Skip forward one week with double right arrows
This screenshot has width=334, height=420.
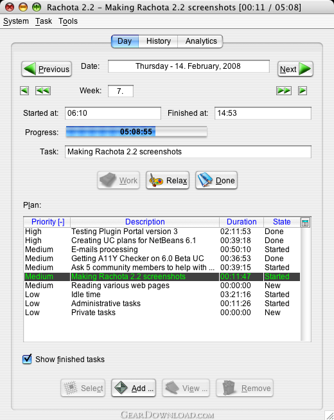click(x=284, y=91)
